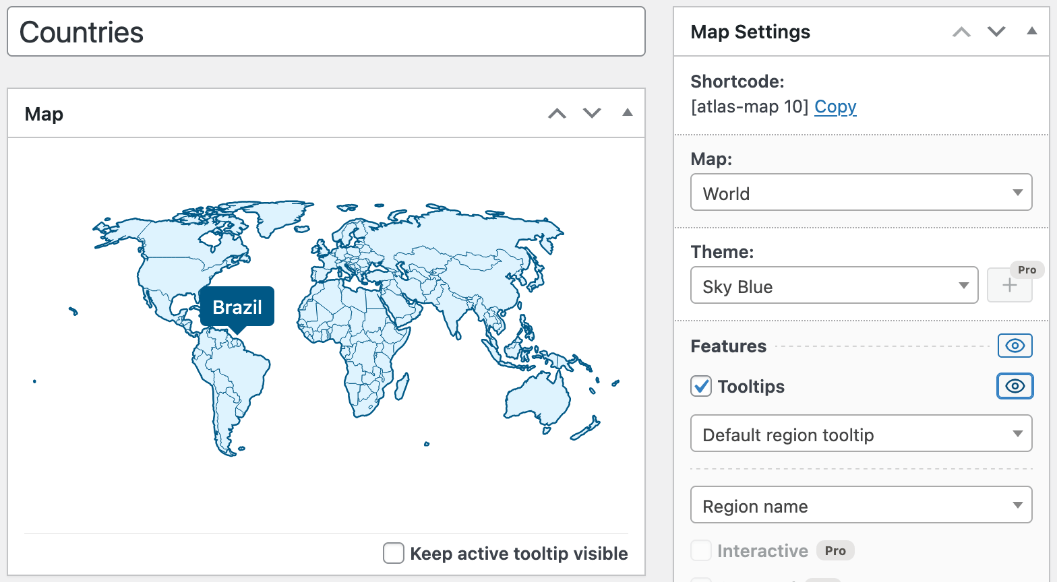Open the Theme dropdown showing Sky Blue
This screenshot has height=582, width=1057.
834,286
